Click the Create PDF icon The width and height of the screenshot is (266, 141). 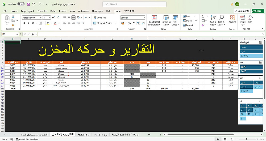[x=243, y=20]
